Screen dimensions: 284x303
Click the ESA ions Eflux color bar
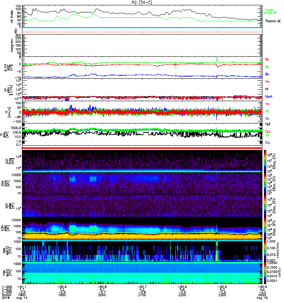265,183
